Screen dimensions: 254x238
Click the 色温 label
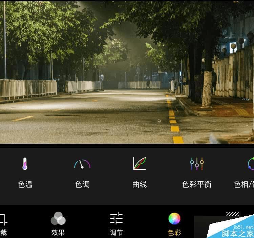point(25,184)
